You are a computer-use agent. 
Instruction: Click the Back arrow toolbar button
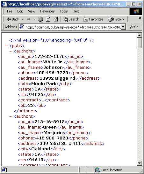click(13, 19)
